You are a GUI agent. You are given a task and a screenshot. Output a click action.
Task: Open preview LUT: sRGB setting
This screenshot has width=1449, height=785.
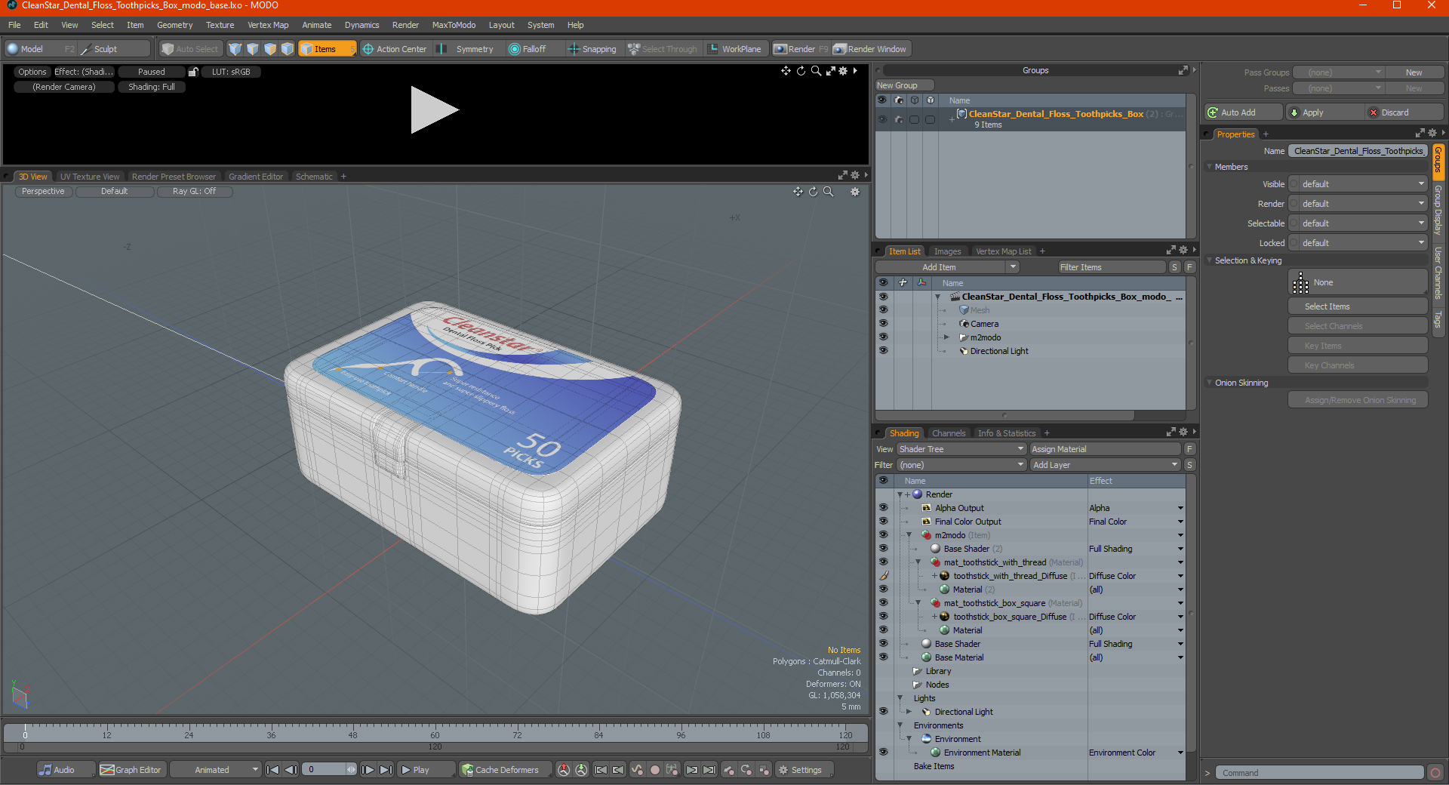pos(230,72)
